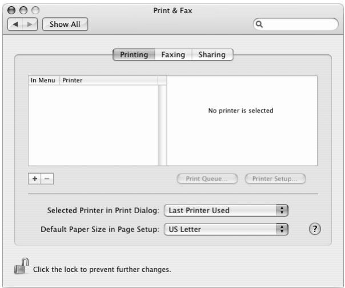The height and width of the screenshot is (288, 345).
Task: Click the zoom window button
Action: (x=35, y=10)
